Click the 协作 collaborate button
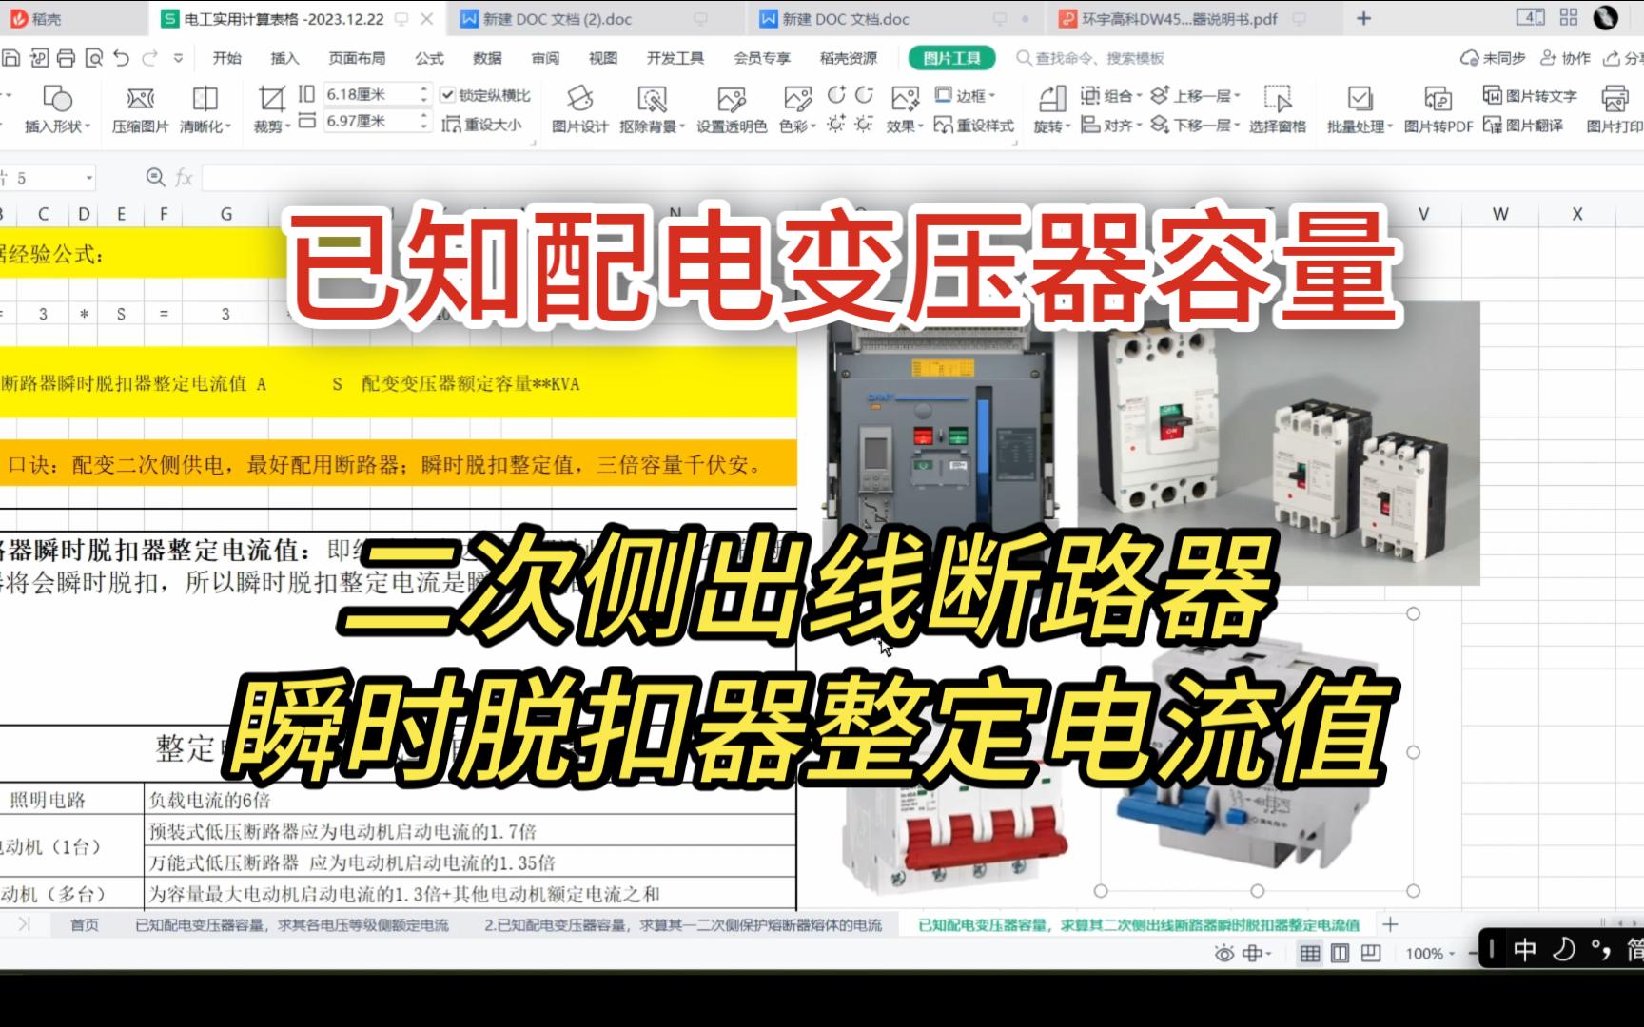The height and width of the screenshot is (1027, 1644). 1567,57
